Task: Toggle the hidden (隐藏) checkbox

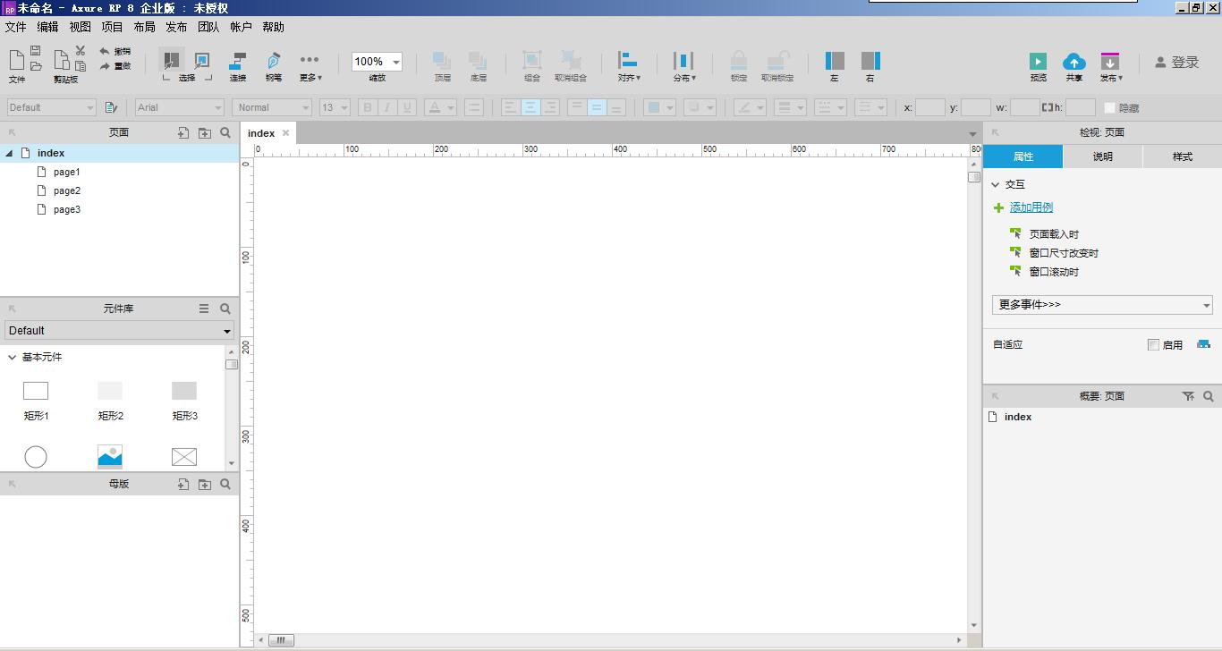Action: 1110,107
